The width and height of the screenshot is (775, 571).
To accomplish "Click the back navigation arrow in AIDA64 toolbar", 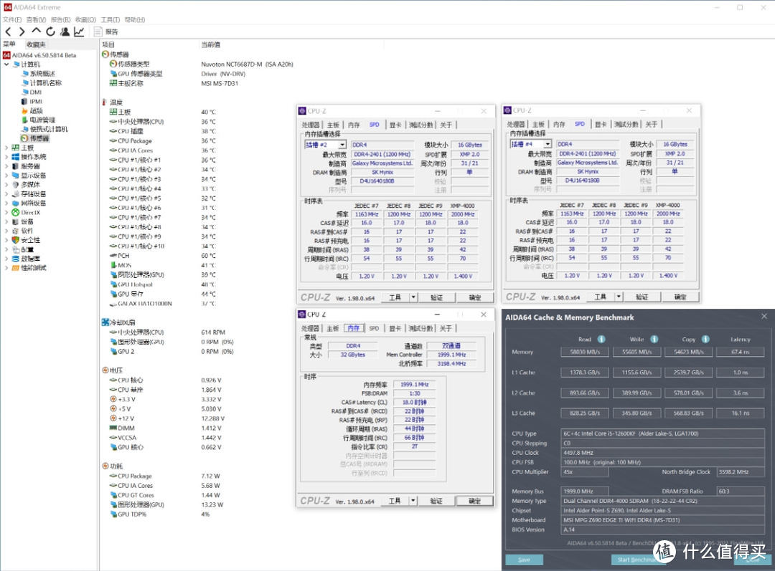I will coord(9,32).
